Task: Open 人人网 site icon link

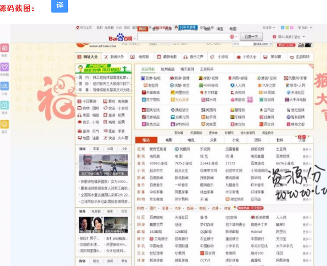Action: pyautogui.click(x=237, y=85)
